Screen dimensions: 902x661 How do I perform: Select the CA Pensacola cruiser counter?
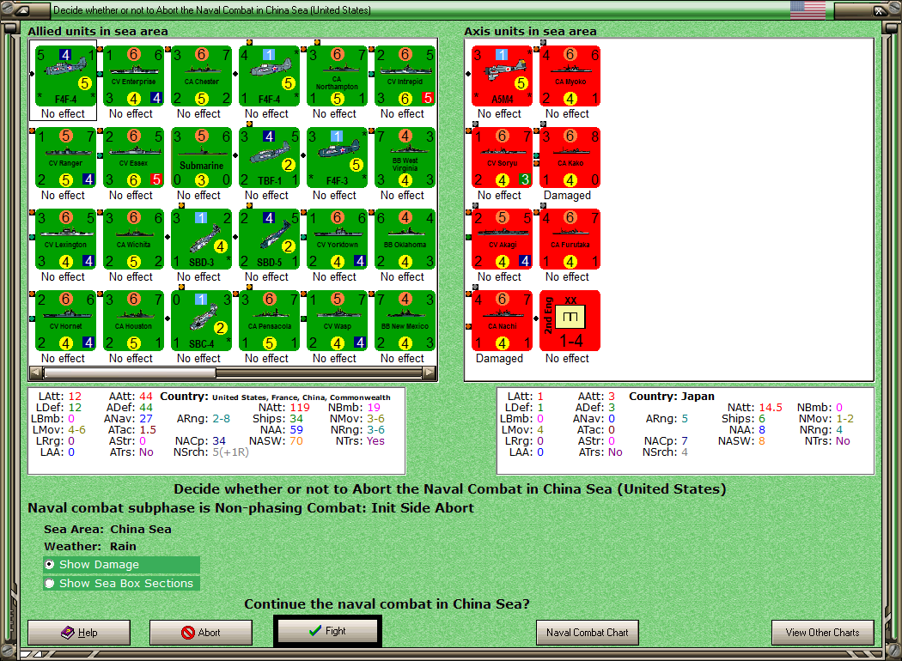point(269,321)
